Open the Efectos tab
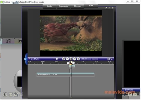This screenshot has width=141, height=100. 77,6
